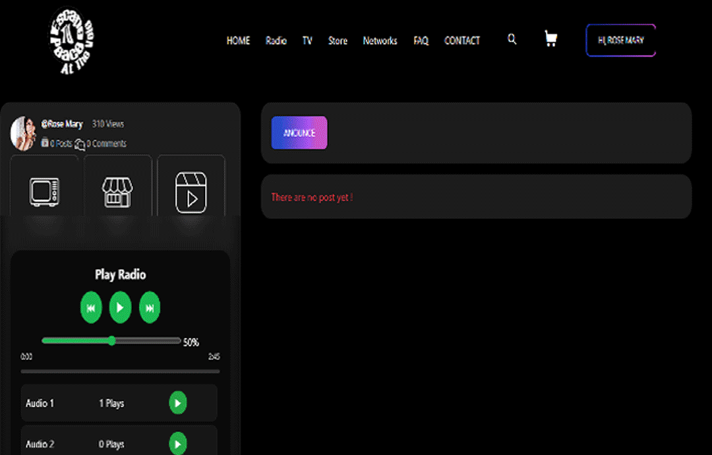
Task: Open the video reels icon tile
Action: [191, 192]
